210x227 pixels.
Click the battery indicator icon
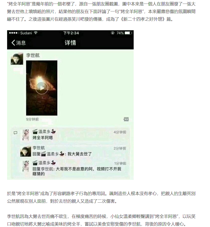[128, 33]
